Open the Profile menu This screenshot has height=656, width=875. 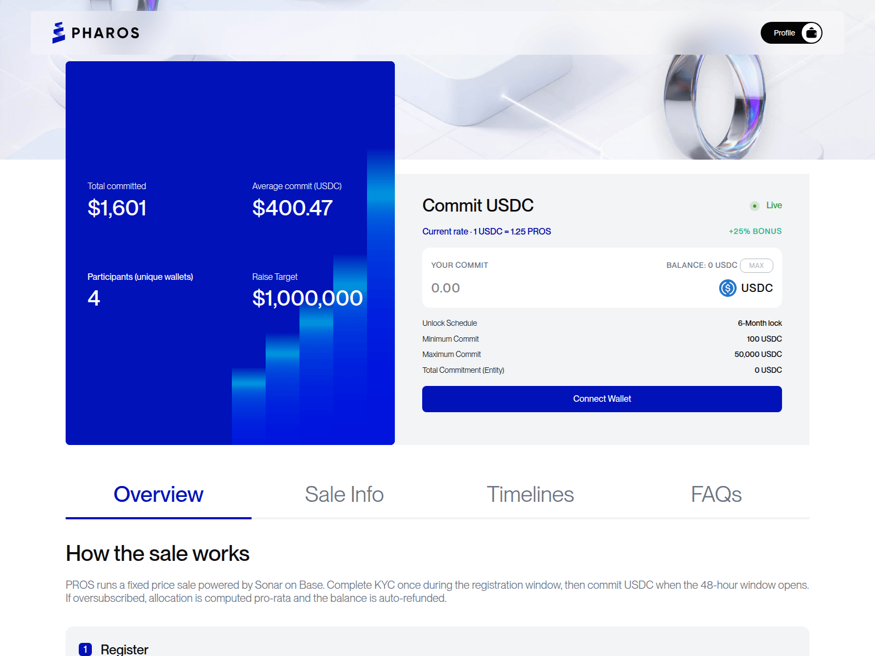tap(784, 33)
